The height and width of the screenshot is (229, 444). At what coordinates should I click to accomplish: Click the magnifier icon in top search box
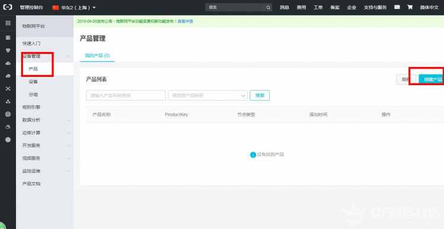tap(268, 8)
